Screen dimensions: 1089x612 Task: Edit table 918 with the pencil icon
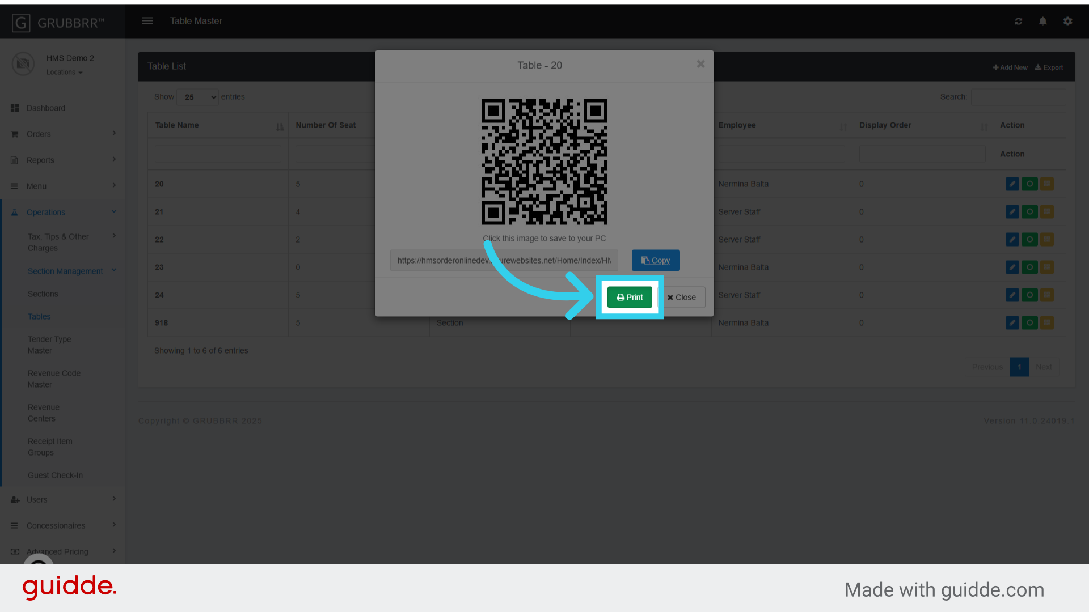pyautogui.click(x=1012, y=323)
